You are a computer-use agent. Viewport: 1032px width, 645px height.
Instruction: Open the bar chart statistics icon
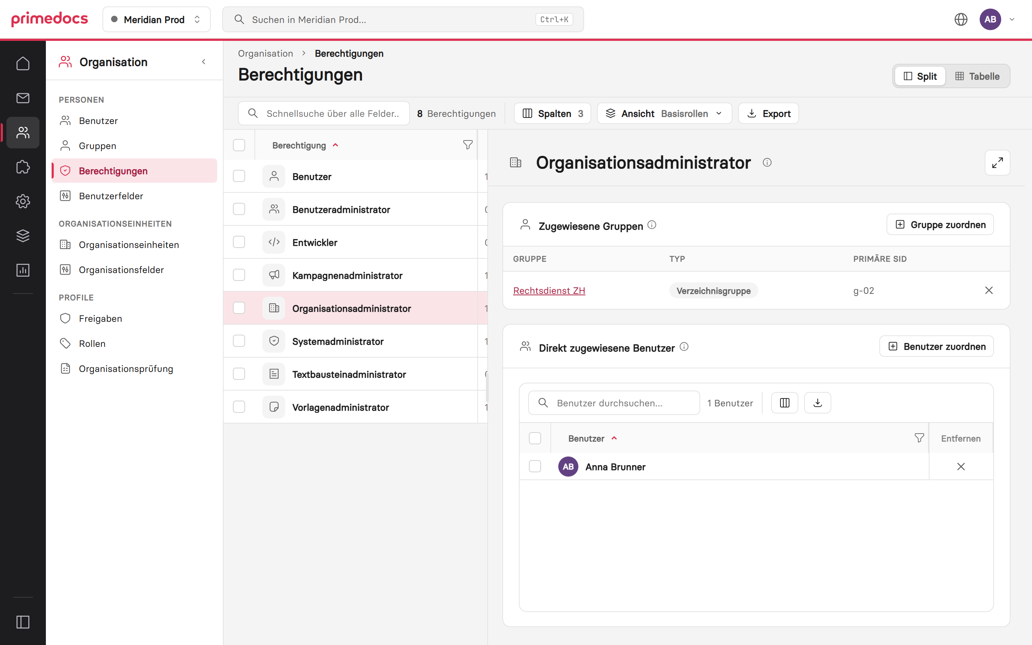point(23,270)
